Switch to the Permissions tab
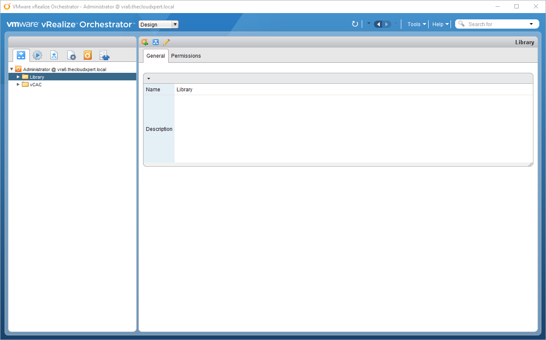 (186, 56)
